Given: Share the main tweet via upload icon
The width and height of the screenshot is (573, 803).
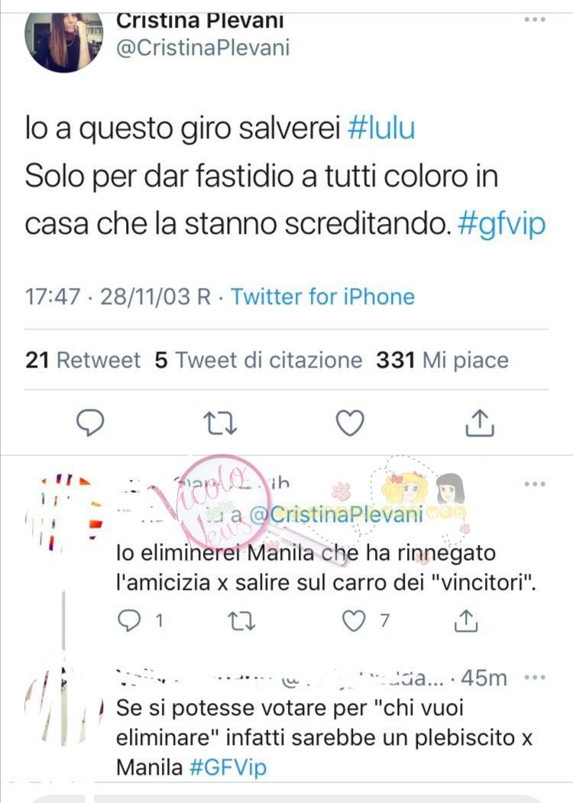Looking at the screenshot, I should pos(480,423).
